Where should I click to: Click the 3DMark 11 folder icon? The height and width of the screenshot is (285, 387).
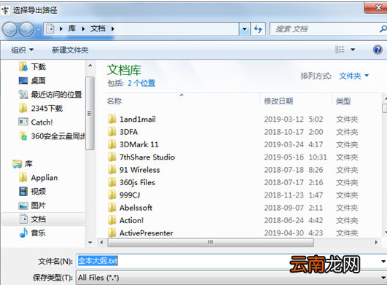point(112,144)
